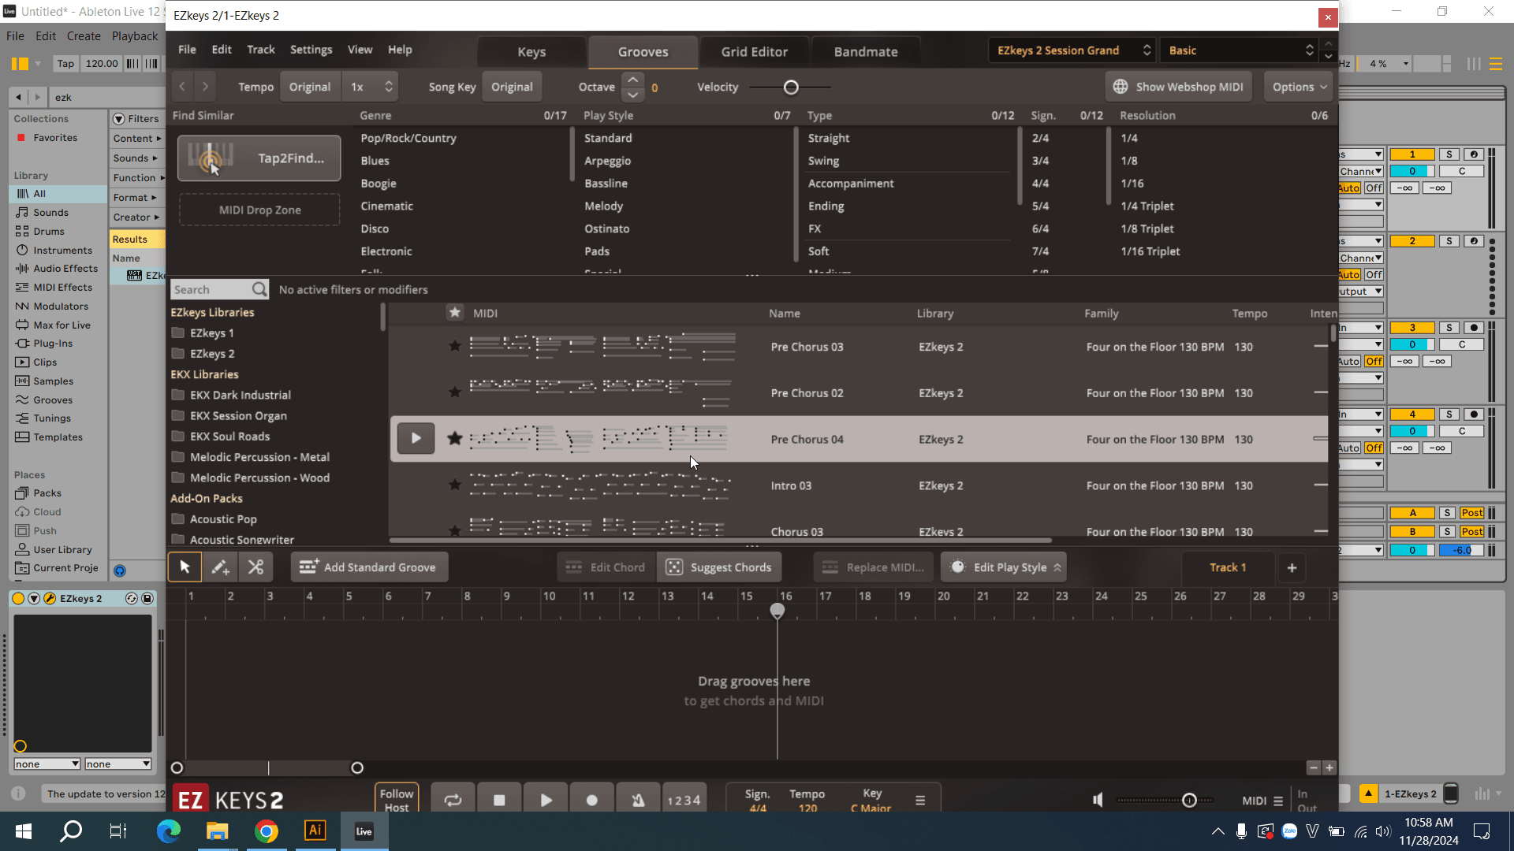This screenshot has height=851, width=1514.
Task: Select the scissors cut tool
Action: point(255,567)
